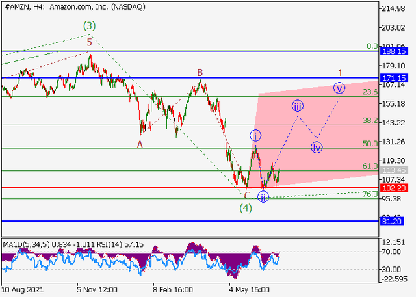Image resolution: width=416 pixels, height=297 pixels.
Task: Click the red wave 1 label
Action: pyautogui.click(x=340, y=72)
